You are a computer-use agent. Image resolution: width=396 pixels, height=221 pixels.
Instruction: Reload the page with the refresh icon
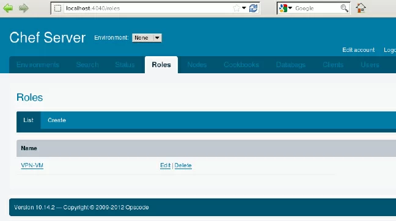tap(254, 8)
